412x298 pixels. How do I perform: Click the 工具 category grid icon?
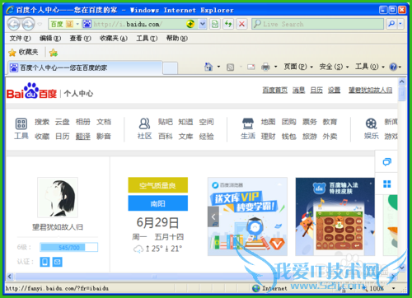pos(21,123)
